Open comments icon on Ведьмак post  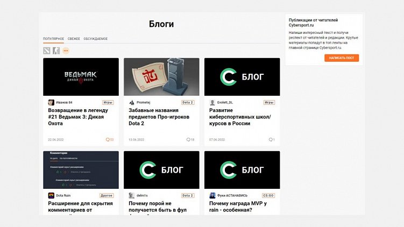[108, 140]
